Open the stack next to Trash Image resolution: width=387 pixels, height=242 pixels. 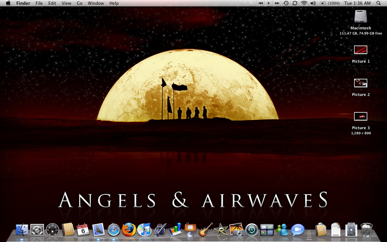click(351, 230)
